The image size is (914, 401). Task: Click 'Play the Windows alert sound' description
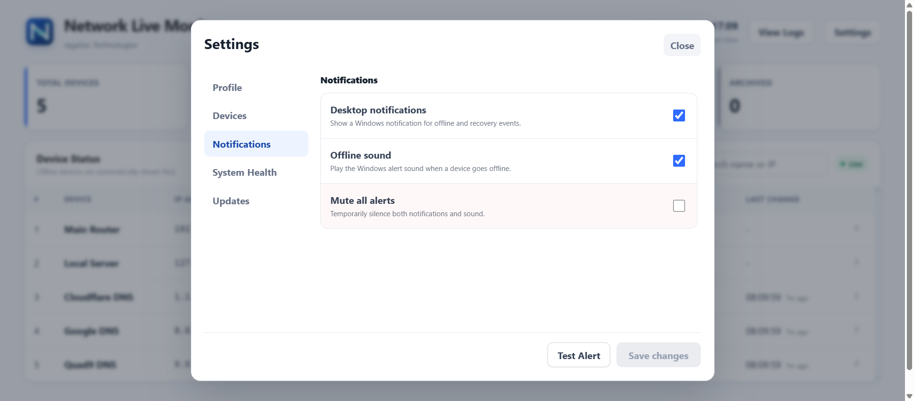pyautogui.click(x=420, y=169)
